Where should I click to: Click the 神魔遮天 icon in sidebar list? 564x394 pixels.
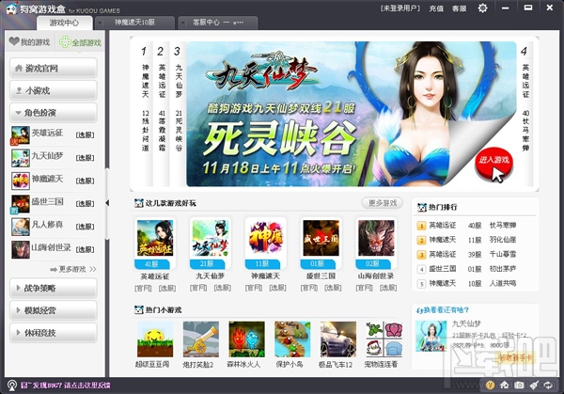(x=20, y=181)
